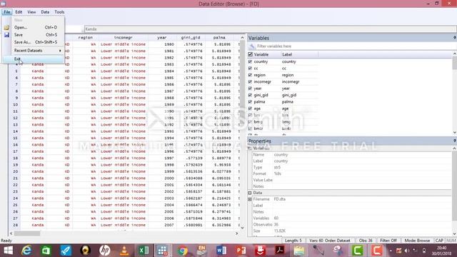Uncheck the country variable checkbox
The image size is (457, 257).
point(250,61)
